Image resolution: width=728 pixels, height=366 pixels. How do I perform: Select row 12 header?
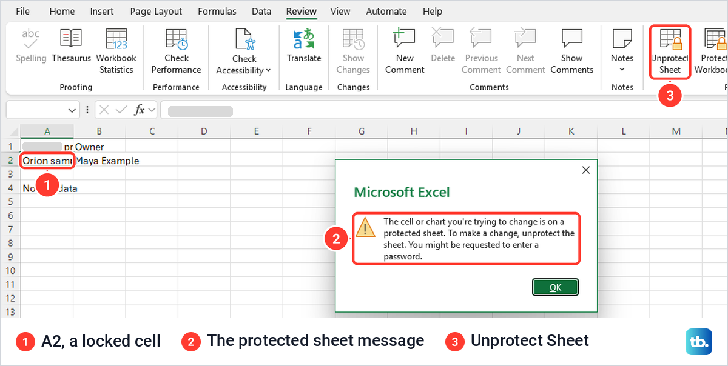[x=10, y=298]
